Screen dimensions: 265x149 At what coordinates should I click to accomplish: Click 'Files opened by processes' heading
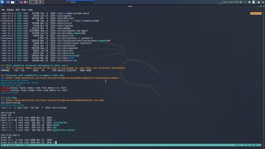36,65
